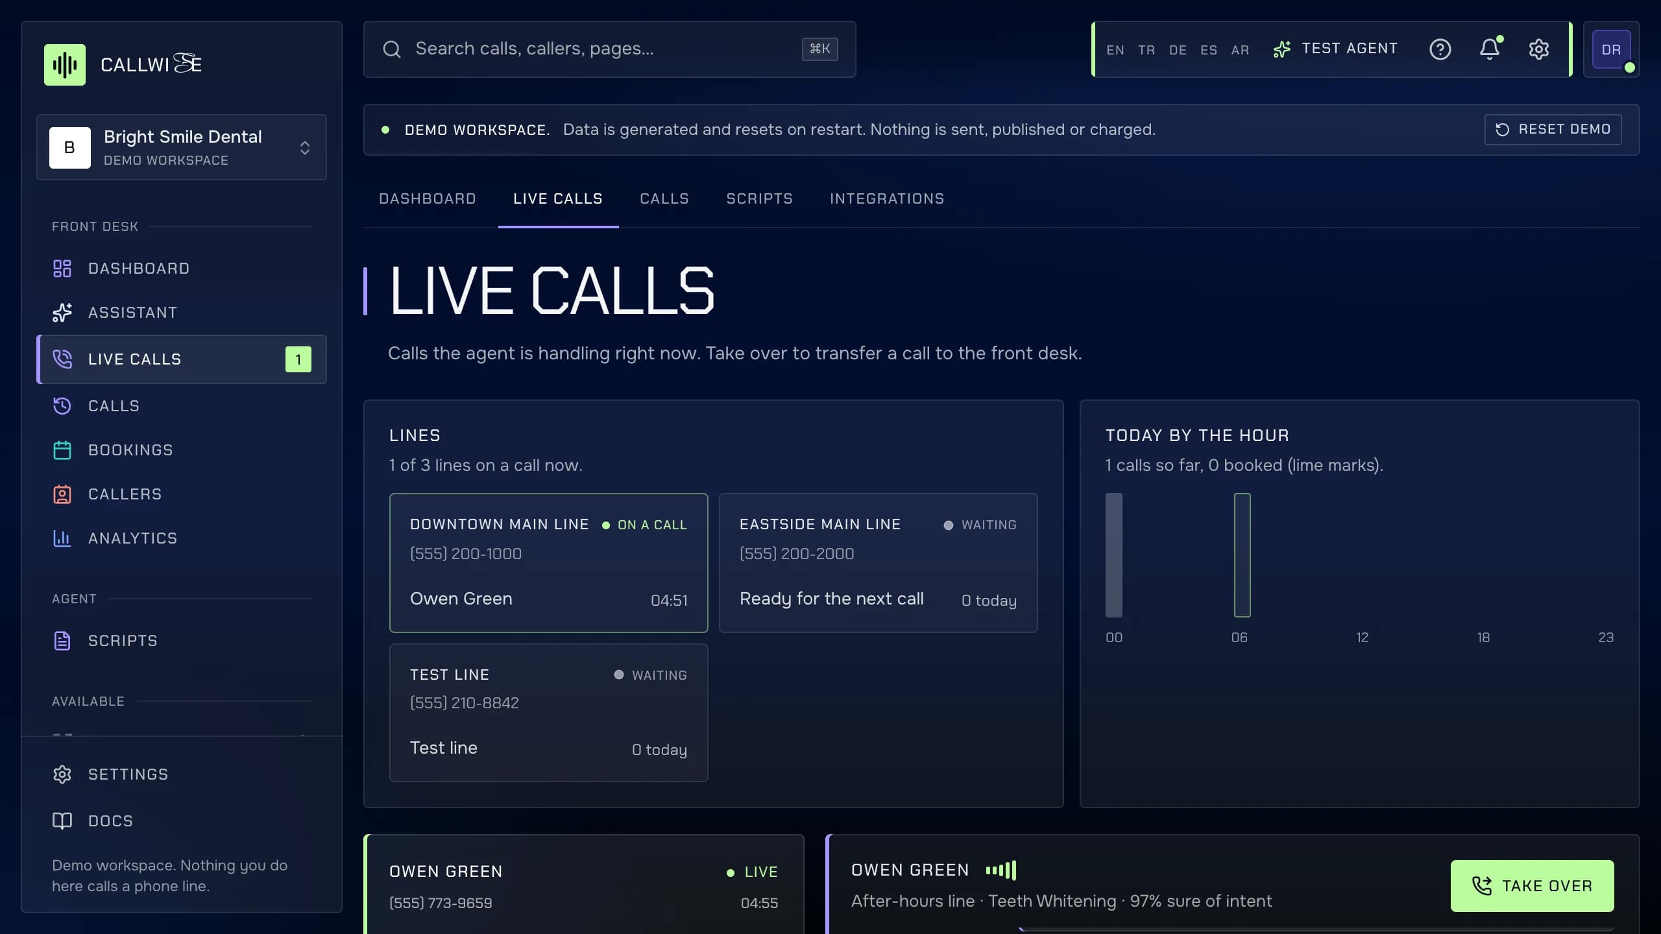Select Live Calls in the sidebar
This screenshot has width=1661, height=934.
pyautogui.click(x=182, y=359)
